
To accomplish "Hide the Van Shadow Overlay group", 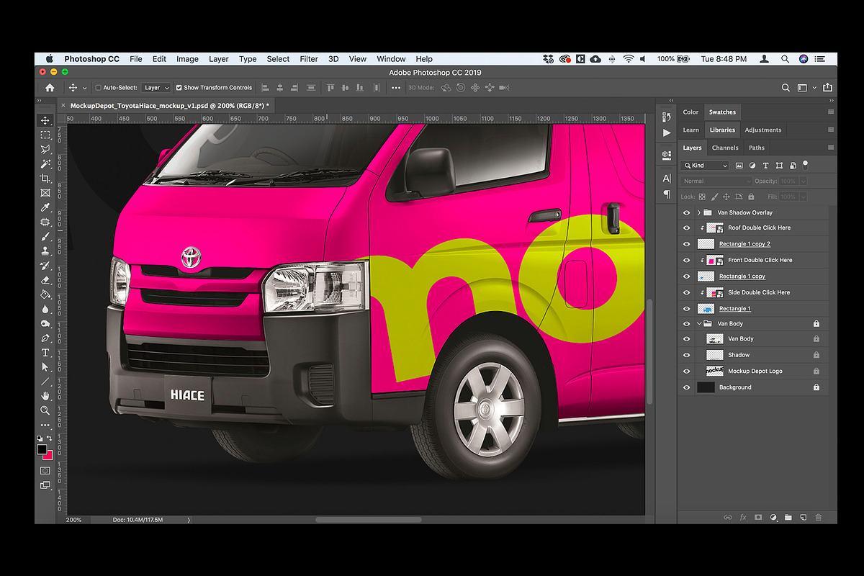I will click(x=686, y=212).
